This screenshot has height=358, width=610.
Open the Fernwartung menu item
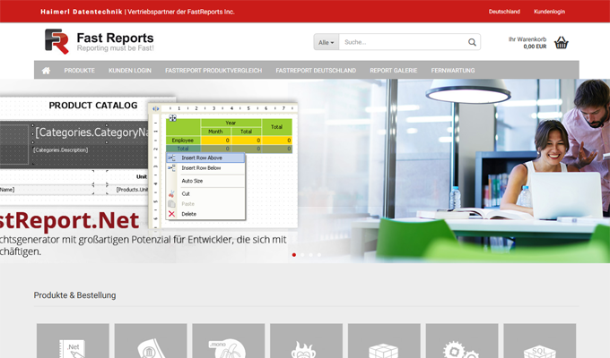pyautogui.click(x=453, y=70)
